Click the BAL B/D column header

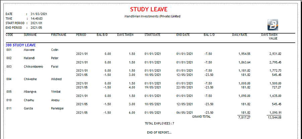[102, 35]
